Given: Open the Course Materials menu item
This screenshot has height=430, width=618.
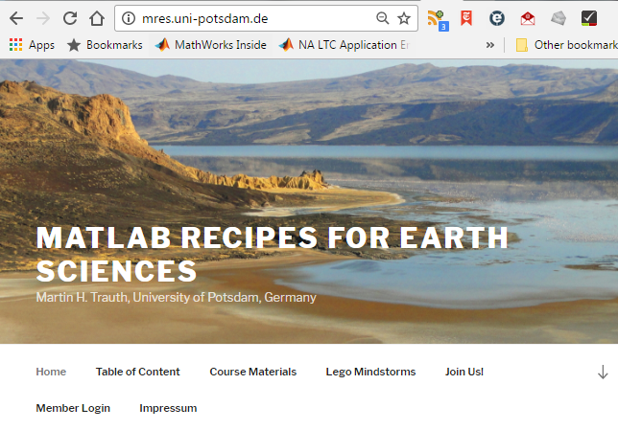Looking at the screenshot, I should [253, 372].
